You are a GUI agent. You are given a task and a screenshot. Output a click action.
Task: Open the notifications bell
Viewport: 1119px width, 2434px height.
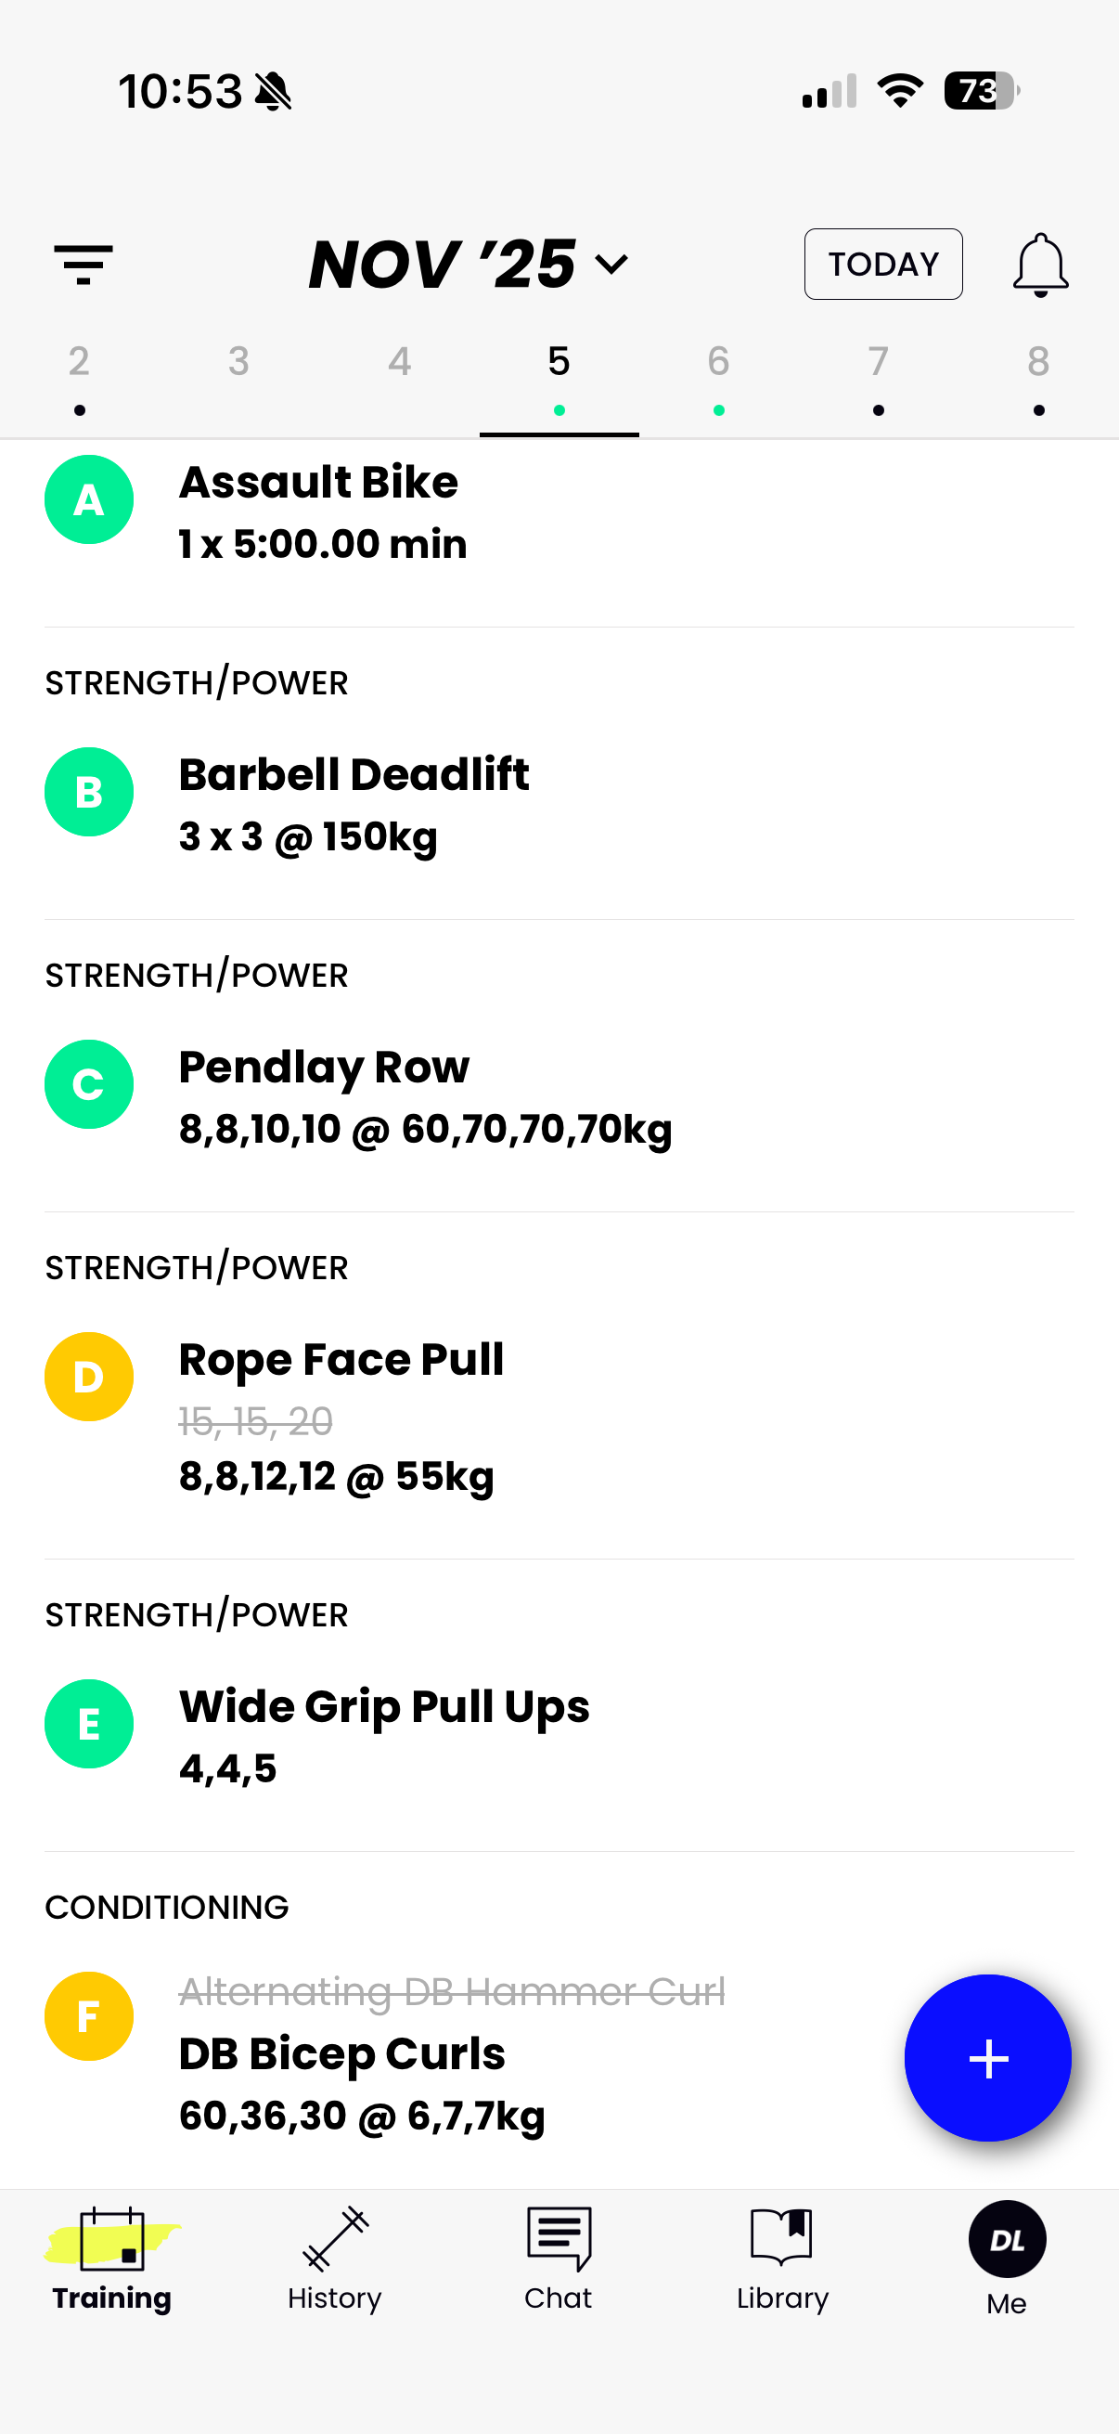coord(1040,265)
